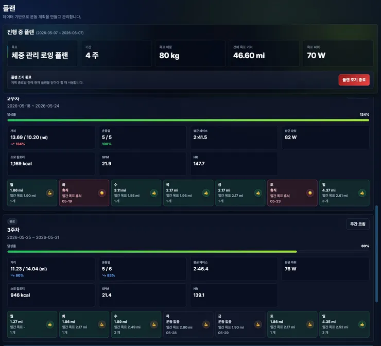The image size is (381, 346).
Task: Click flexed-arm icon on week 2 Monday card
Action: [x=50, y=193]
